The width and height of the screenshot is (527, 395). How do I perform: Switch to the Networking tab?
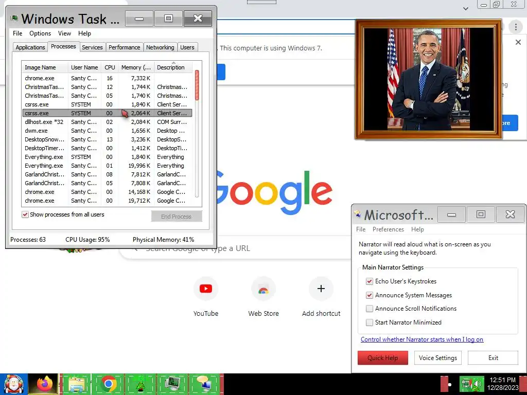tap(160, 47)
